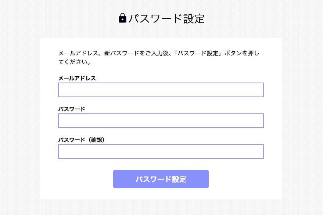
Task: Place cursor in the email address box
Action: (161, 90)
